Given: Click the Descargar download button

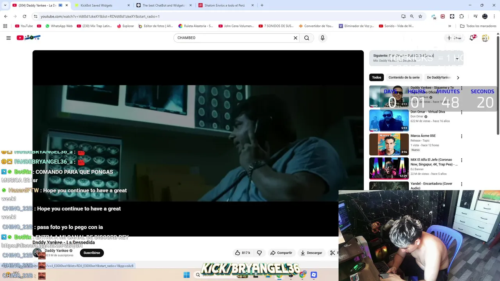Looking at the screenshot, I should (x=311, y=253).
